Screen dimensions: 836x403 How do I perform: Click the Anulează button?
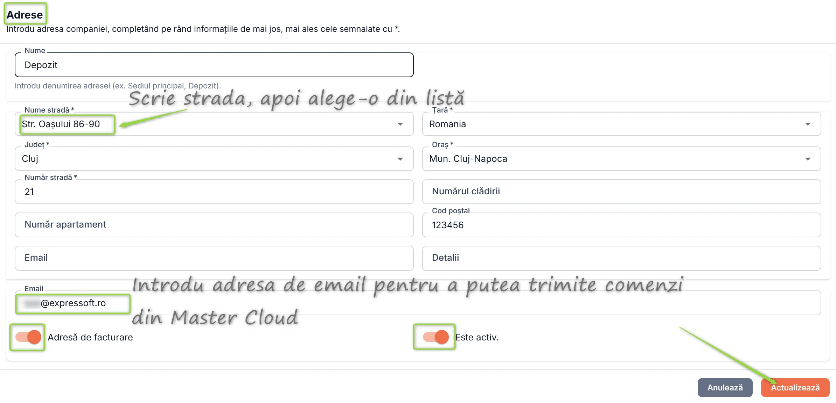click(725, 388)
